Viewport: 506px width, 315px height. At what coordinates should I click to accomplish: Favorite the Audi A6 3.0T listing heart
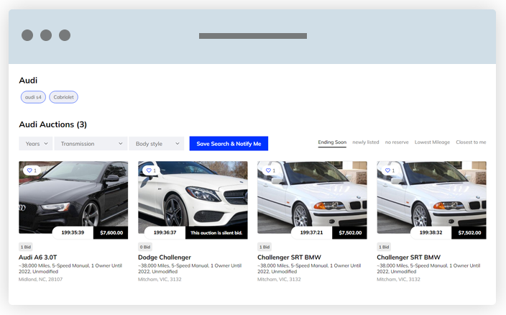tap(29, 170)
